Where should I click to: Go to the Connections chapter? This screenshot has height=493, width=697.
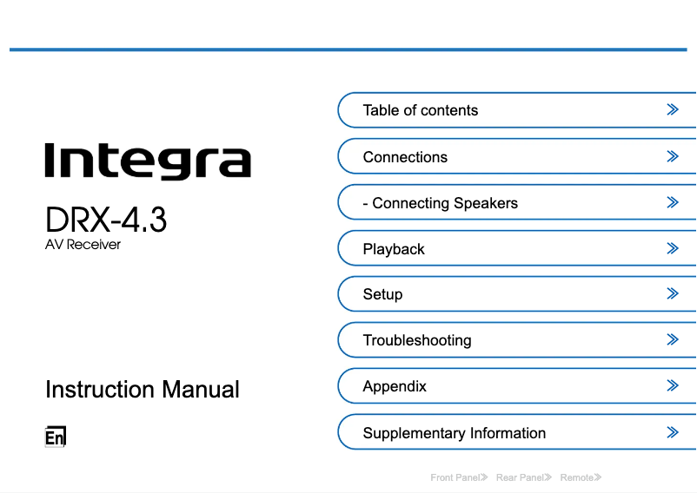click(x=405, y=157)
